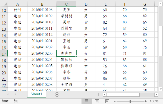Select cell containing 陈青花

pos(67,53)
